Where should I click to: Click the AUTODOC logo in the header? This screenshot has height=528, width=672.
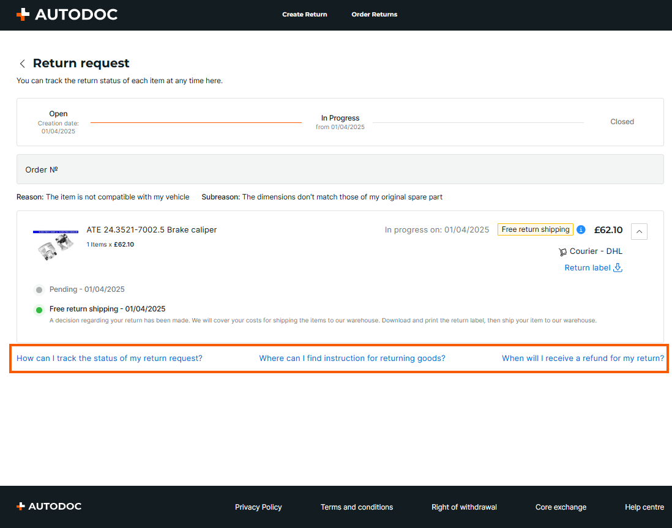click(67, 15)
